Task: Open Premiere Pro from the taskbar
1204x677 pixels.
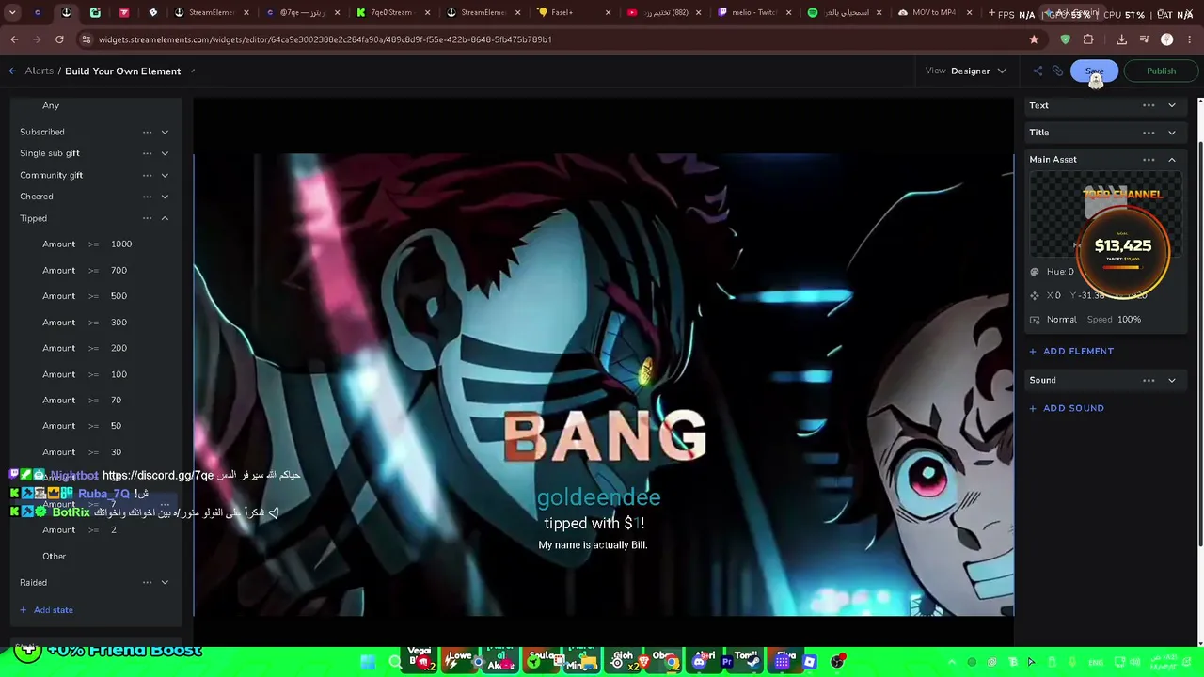Action: click(726, 662)
